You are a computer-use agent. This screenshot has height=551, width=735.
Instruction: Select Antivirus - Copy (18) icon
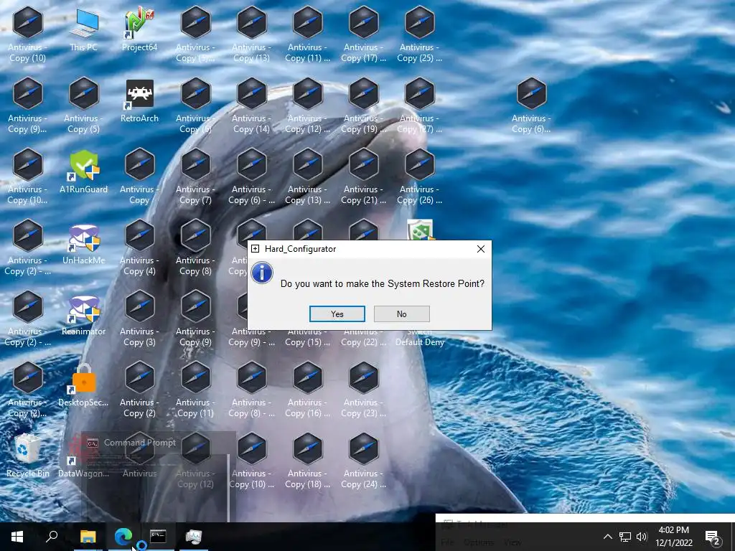pyautogui.click(x=307, y=461)
